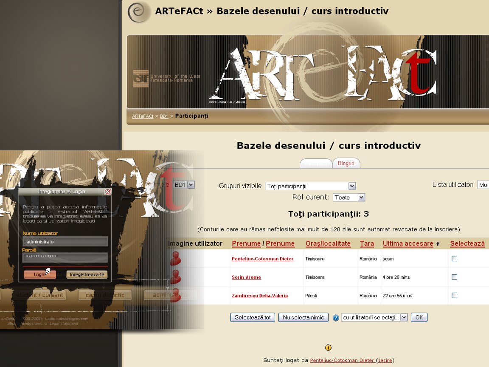Image resolution: width=489 pixels, height=367 pixels.
Task: Click the sort arrow next to Ultima accesare
Action: click(438, 244)
